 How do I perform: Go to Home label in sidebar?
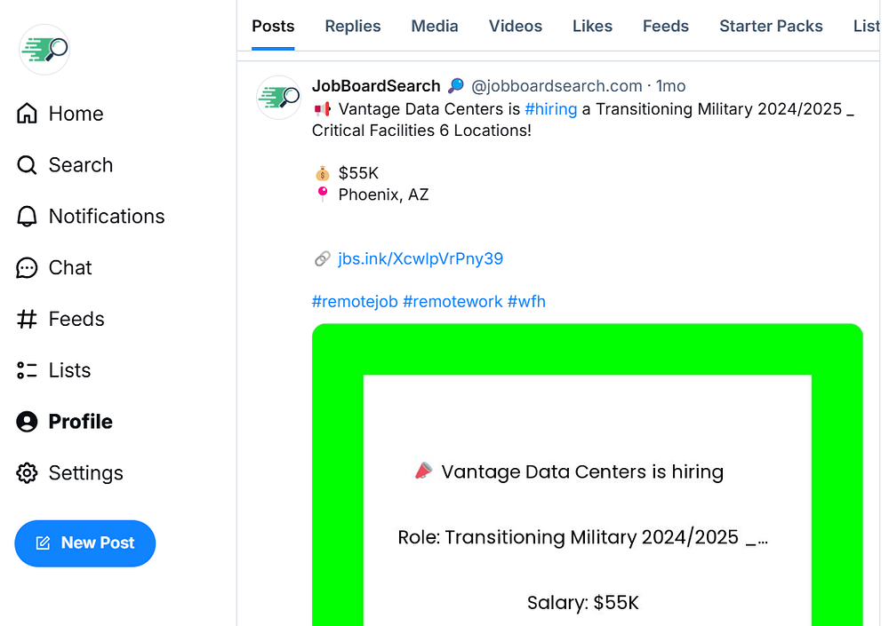click(x=76, y=114)
